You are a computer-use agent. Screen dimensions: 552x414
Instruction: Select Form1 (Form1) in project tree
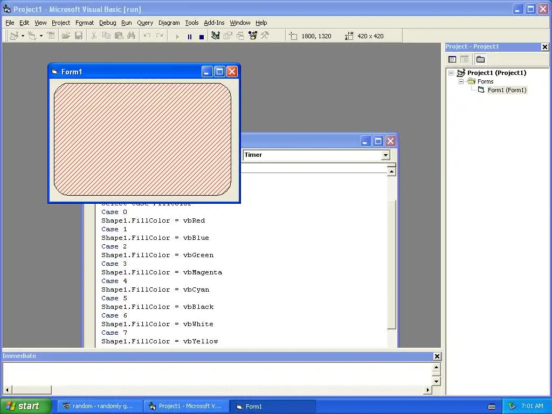(x=507, y=90)
